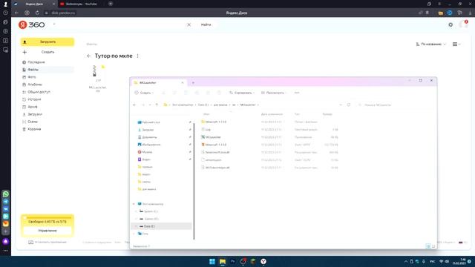475x267 pixels.
Task: Refresh the Explorer folder view
Action: click(349, 105)
